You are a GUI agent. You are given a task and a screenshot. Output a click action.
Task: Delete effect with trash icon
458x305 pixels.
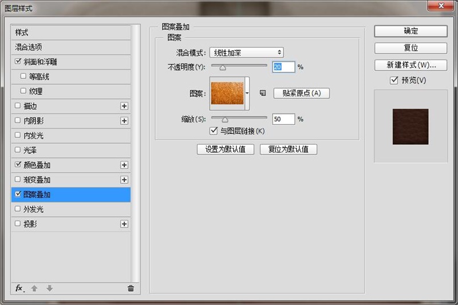point(131,288)
